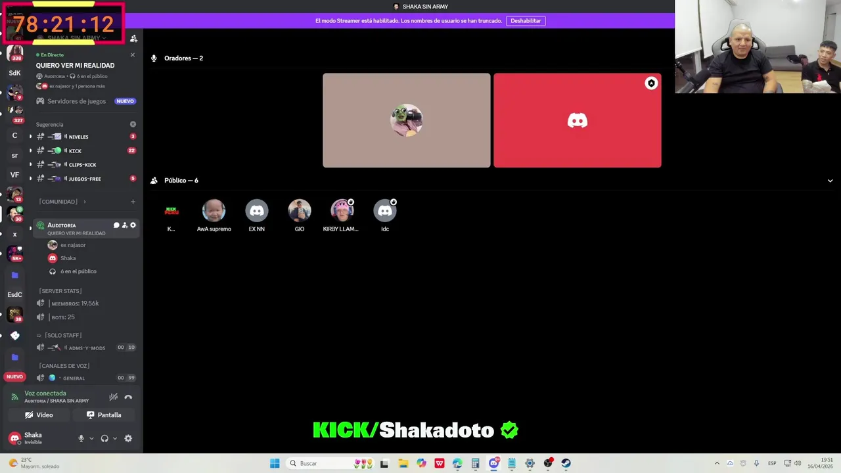Open the VF server icon

pos(14,175)
